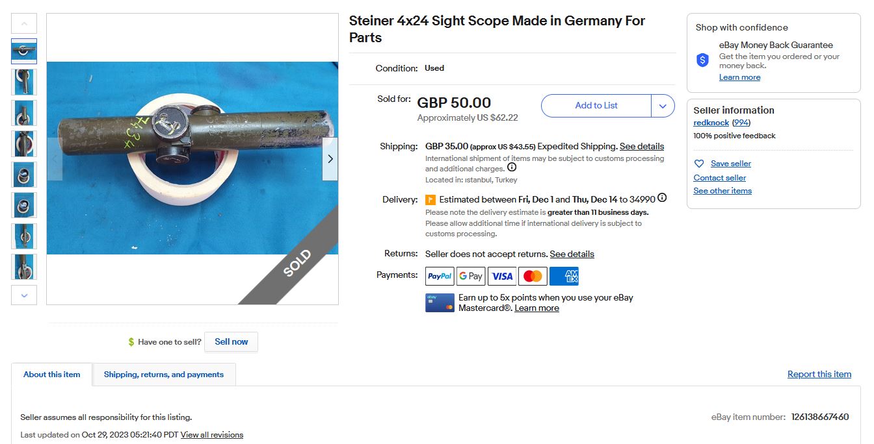Switch to Shipping, returns, and payments tab
The height and width of the screenshot is (444, 874).
point(164,375)
